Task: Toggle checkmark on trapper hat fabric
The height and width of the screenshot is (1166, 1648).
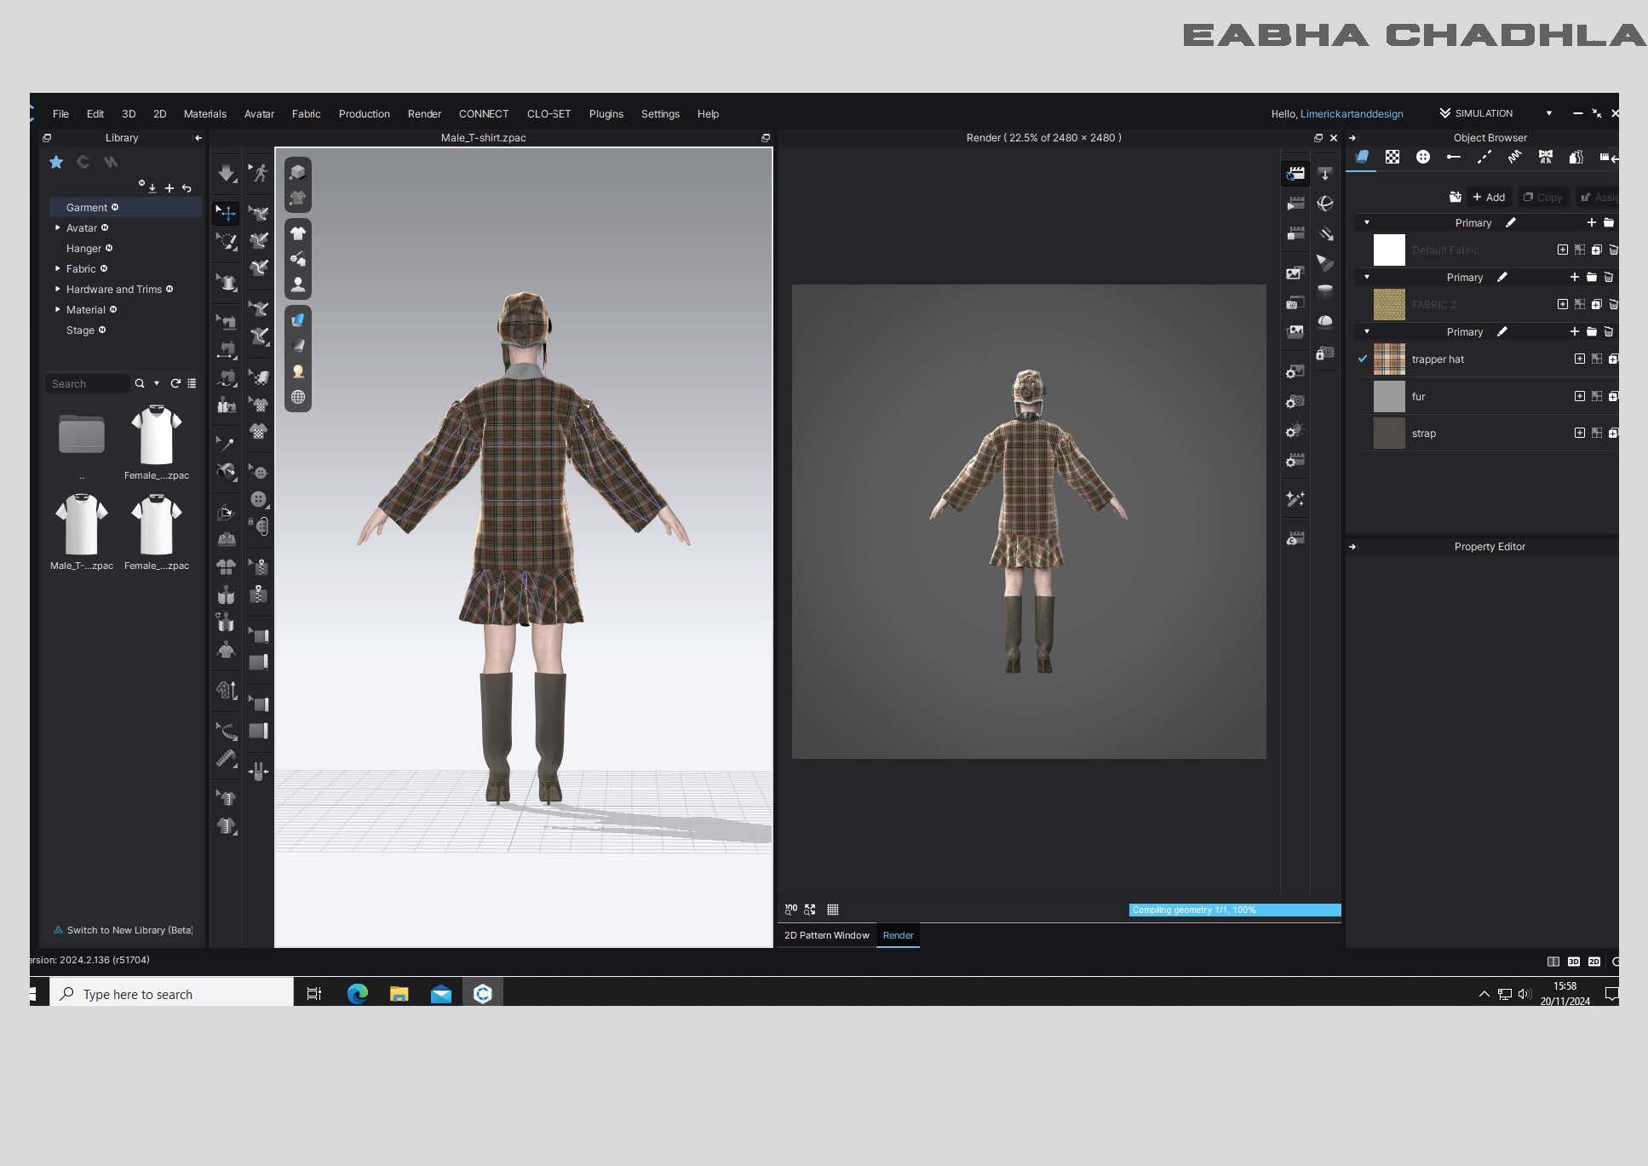Action: pyautogui.click(x=1363, y=359)
